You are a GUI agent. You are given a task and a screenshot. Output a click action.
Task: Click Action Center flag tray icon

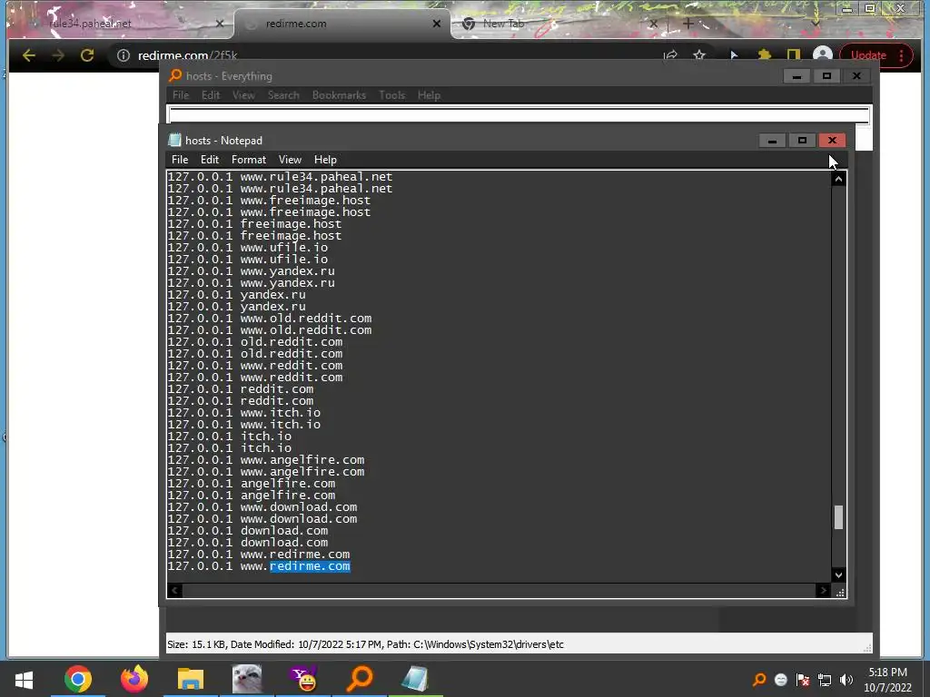(x=803, y=680)
